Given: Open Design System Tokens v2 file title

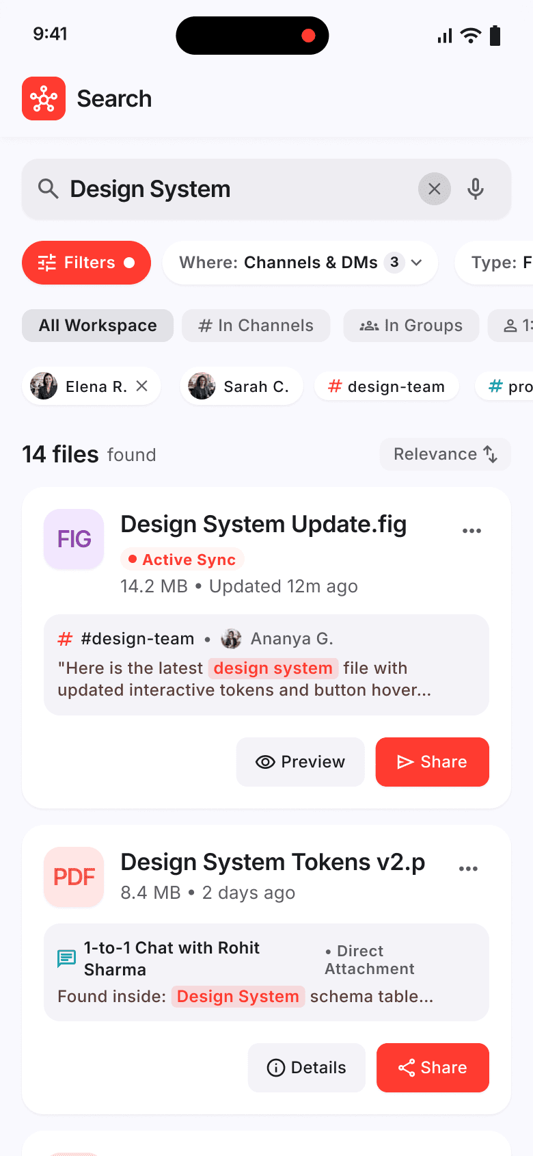Looking at the screenshot, I should pos(273,863).
